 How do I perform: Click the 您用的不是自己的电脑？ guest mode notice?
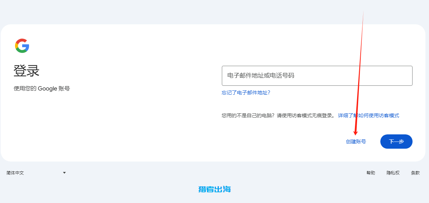pos(278,115)
